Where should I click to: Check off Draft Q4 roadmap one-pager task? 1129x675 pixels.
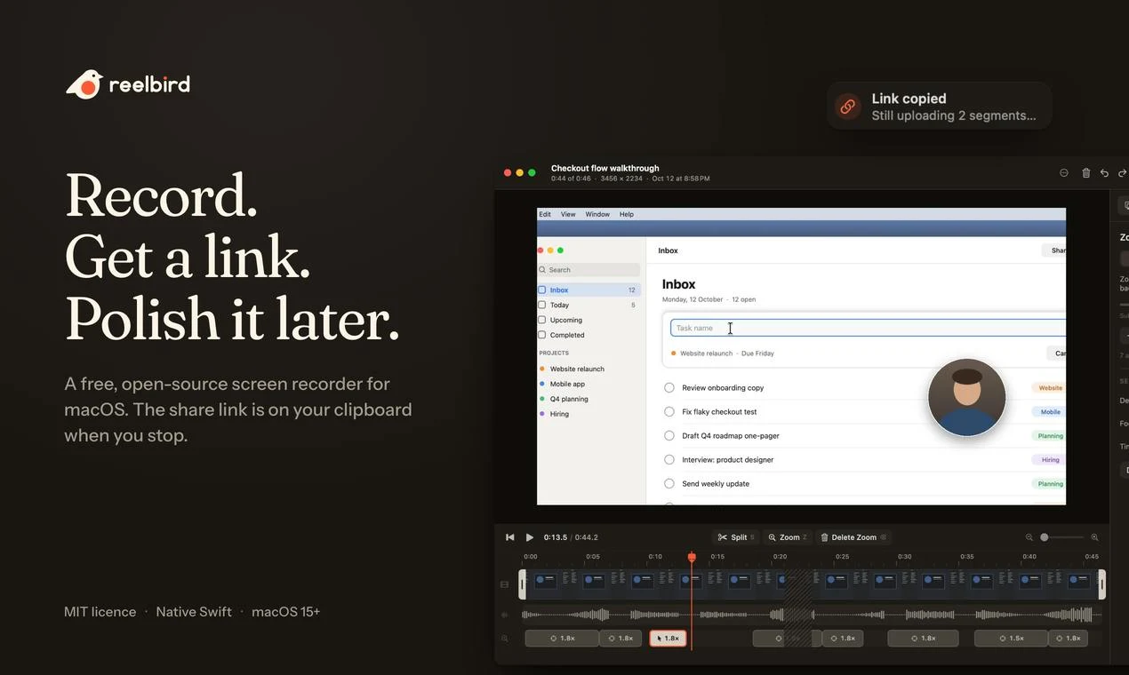click(x=669, y=436)
